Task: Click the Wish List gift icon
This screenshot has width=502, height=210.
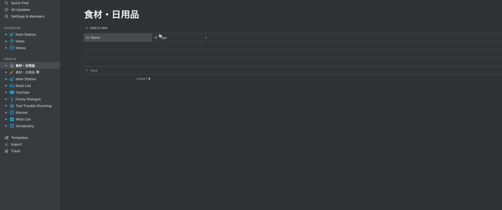Action: click(x=12, y=119)
